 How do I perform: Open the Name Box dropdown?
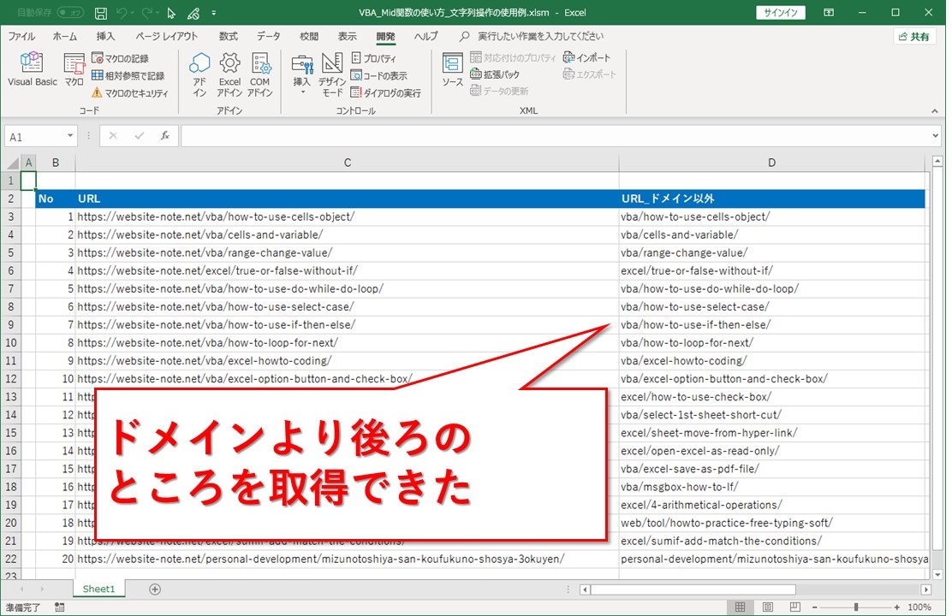[x=72, y=135]
